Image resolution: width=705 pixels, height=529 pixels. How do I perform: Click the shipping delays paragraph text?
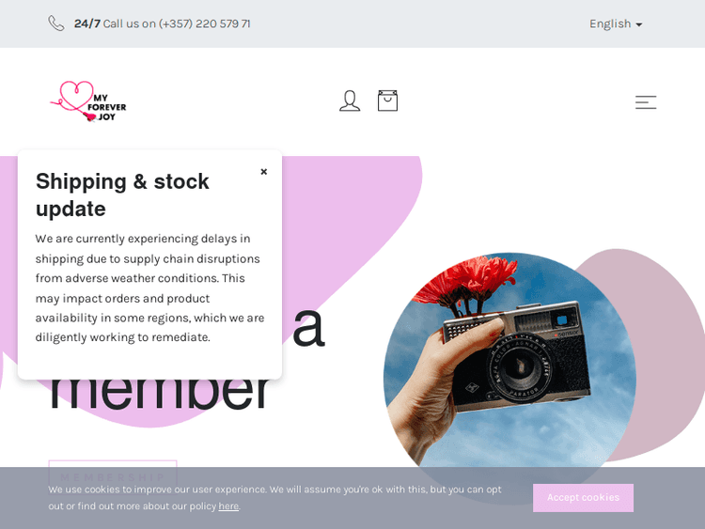(149, 288)
